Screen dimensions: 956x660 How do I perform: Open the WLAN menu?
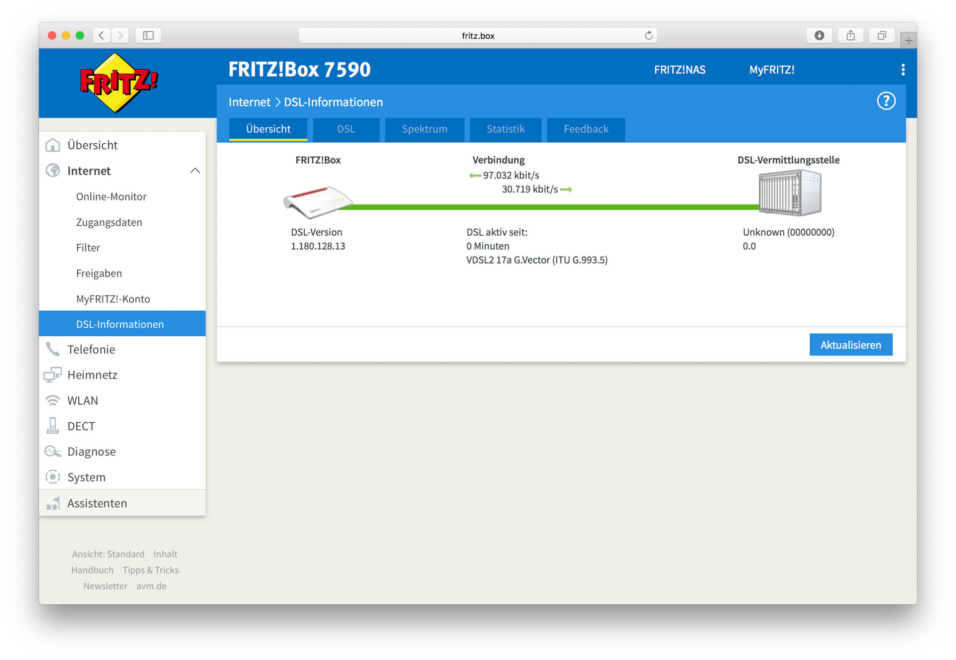click(122, 400)
